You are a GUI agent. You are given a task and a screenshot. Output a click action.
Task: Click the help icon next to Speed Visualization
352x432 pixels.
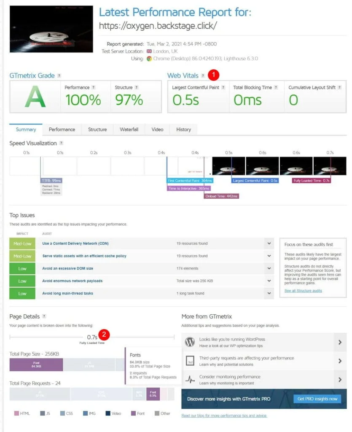(x=62, y=143)
